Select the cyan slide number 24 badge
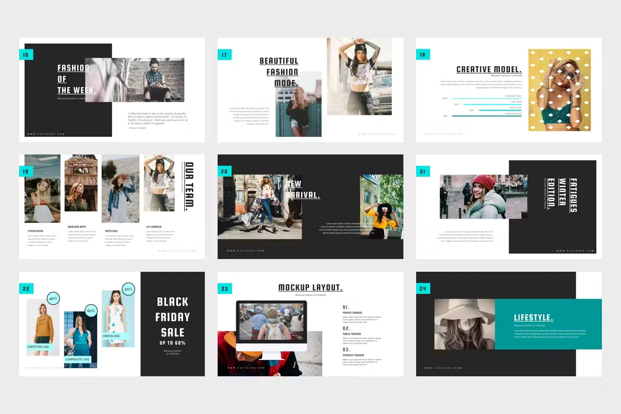This screenshot has width=621, height=414. pos(423,288)
